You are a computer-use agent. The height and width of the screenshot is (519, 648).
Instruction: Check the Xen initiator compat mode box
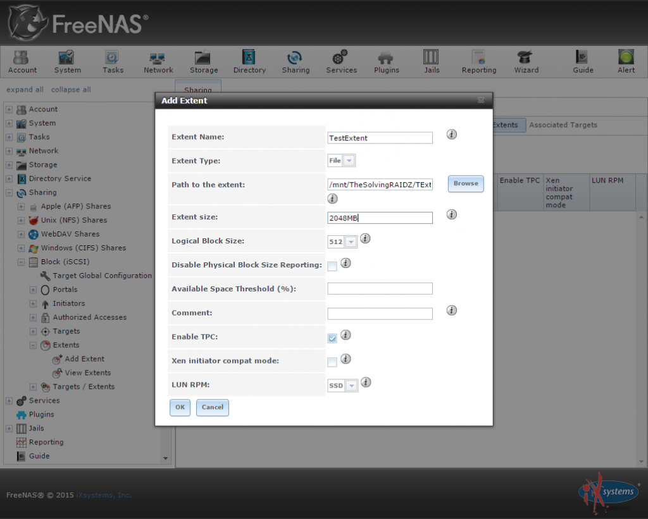(332, 361)
